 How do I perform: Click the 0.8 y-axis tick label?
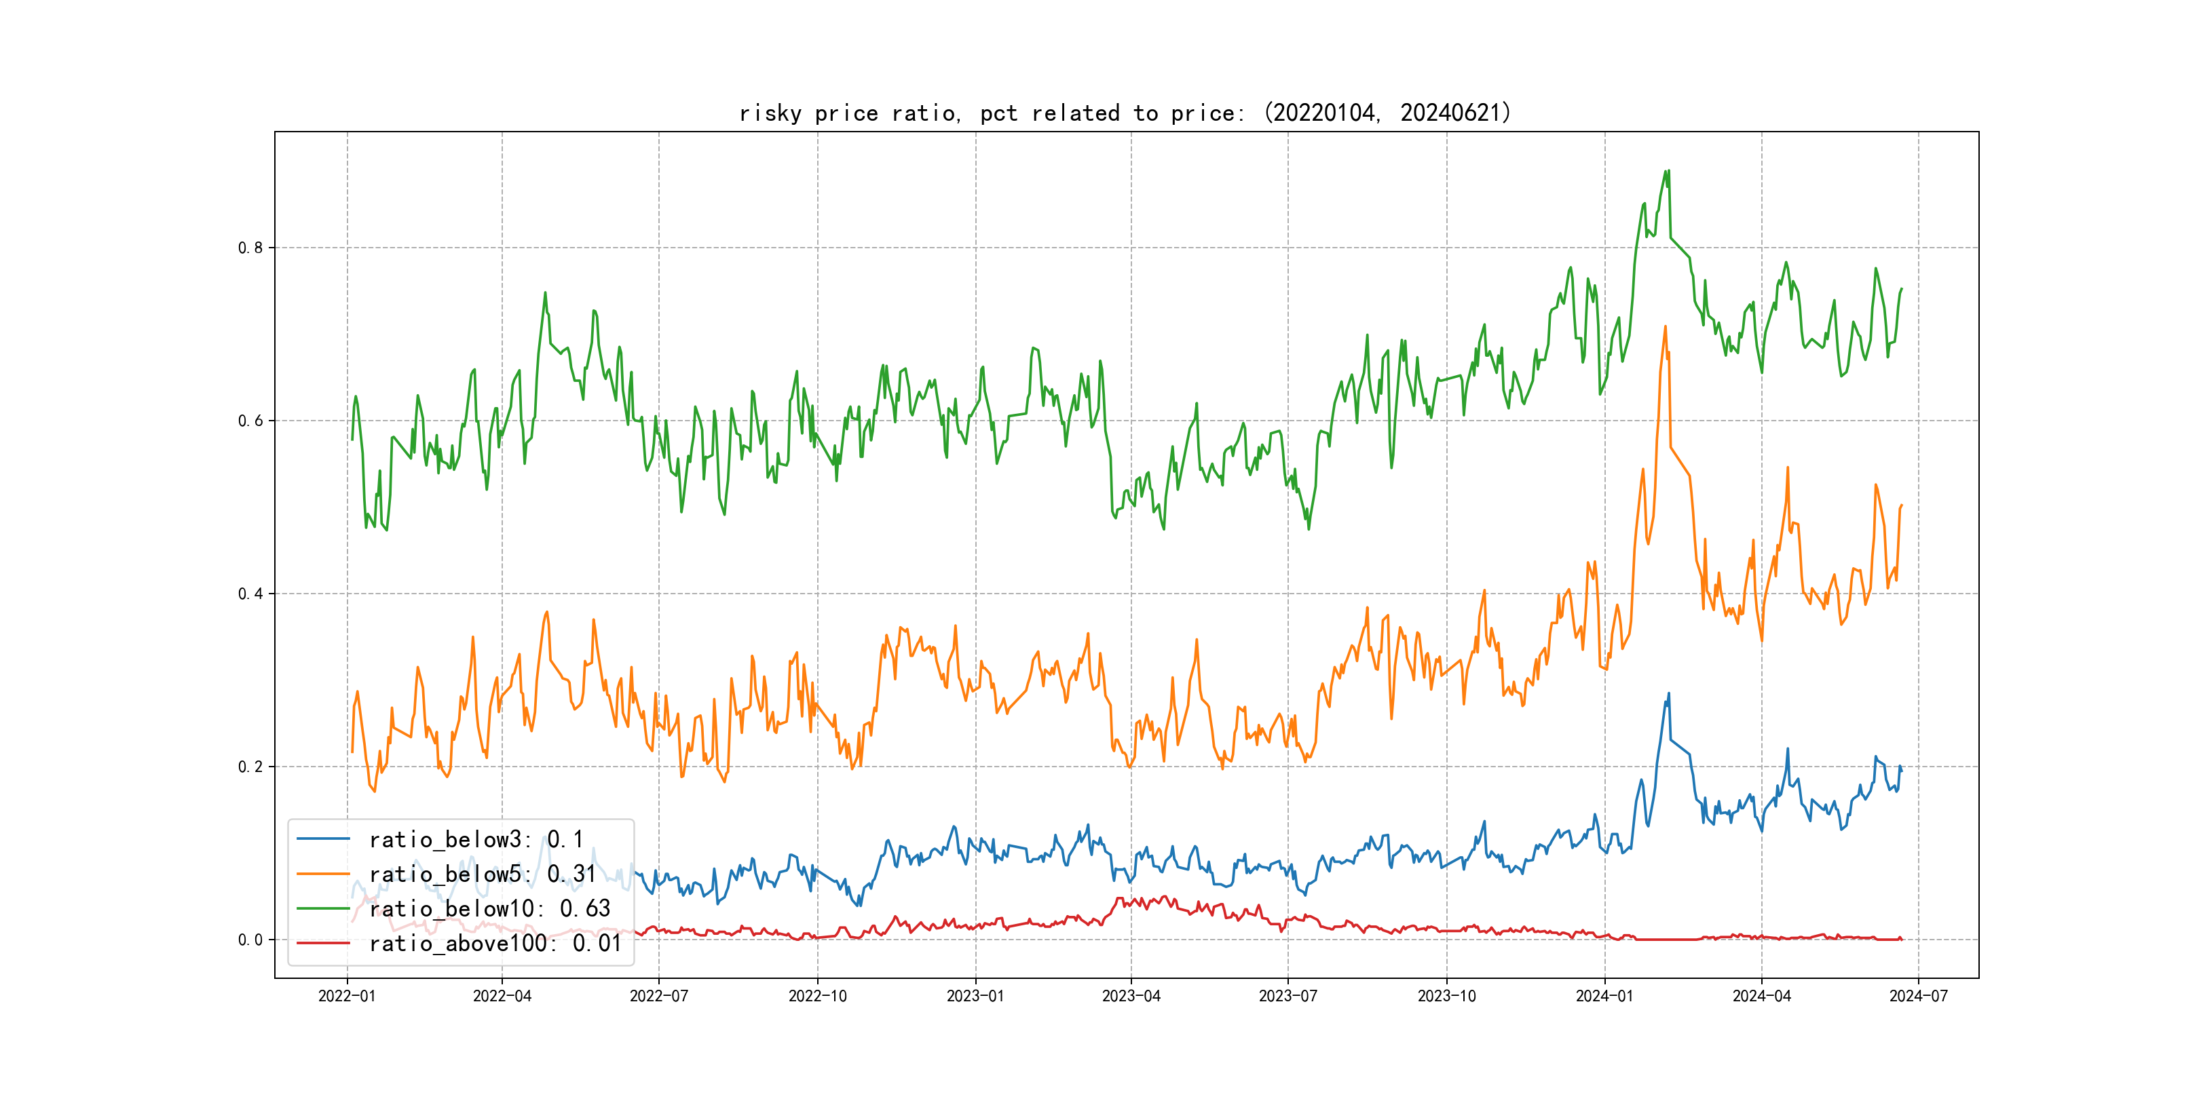(x=250, y=248)
